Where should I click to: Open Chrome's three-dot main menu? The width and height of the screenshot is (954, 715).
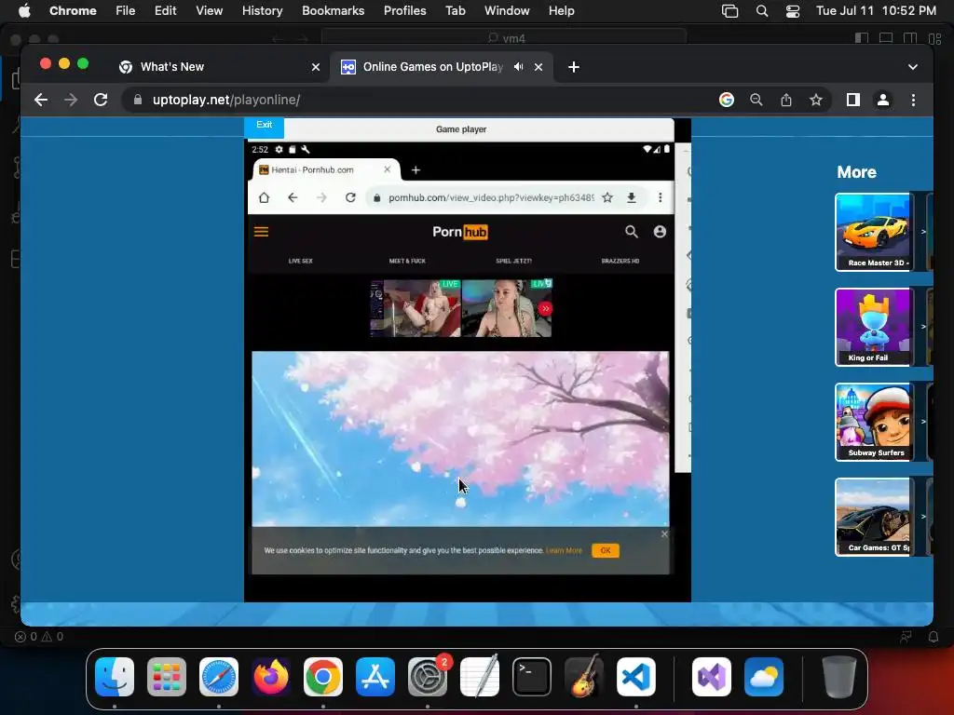pyautogui.click(x=913, y=100)
